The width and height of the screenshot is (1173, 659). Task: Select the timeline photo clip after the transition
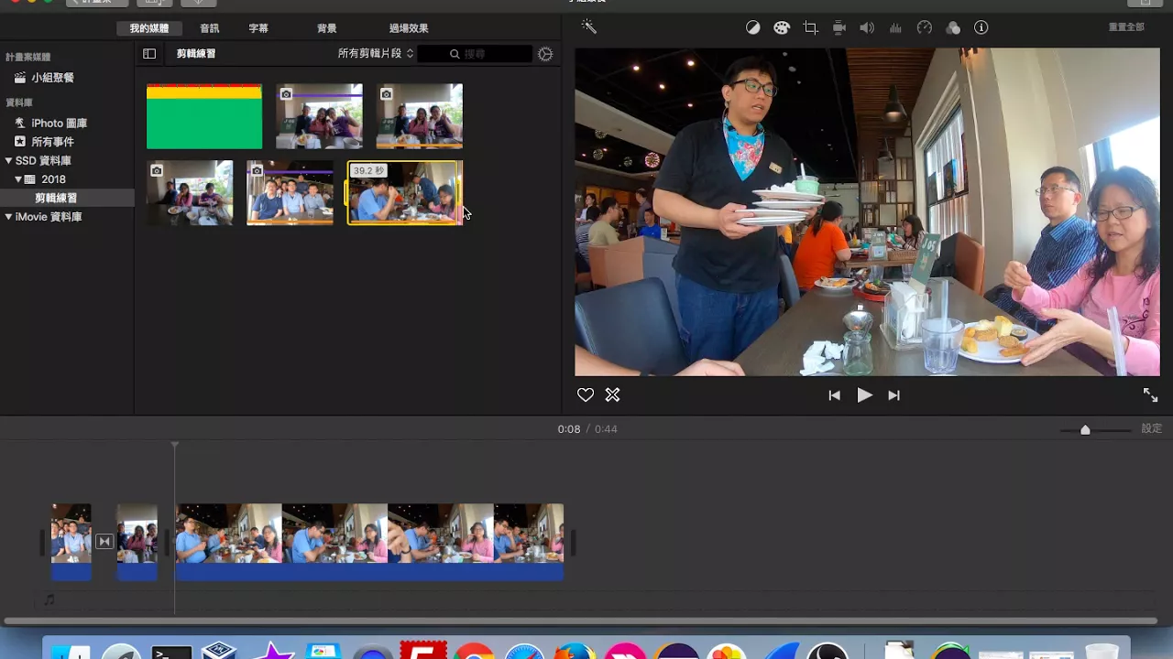click(x=137, y=541)
